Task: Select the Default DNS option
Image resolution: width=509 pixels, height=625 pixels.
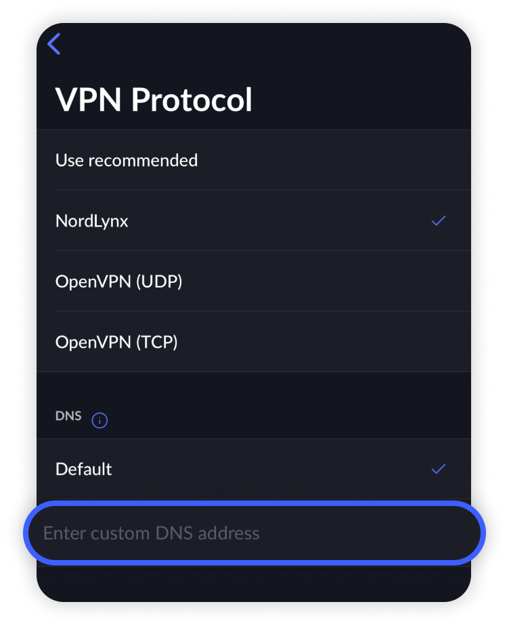Action: pos(84,469)
